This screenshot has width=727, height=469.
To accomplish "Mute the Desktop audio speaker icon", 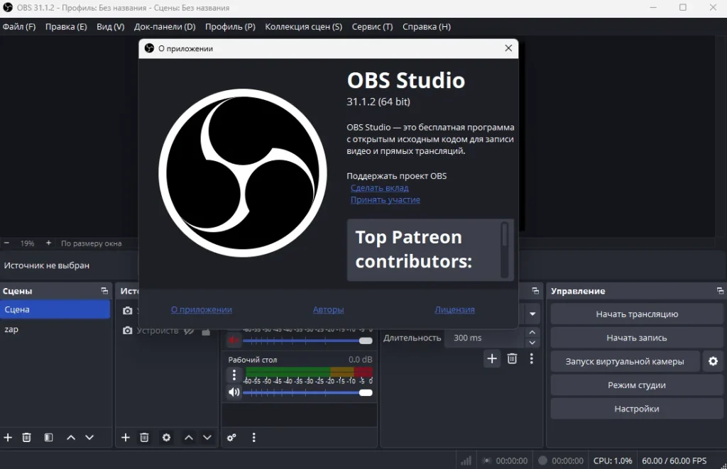I will pyautogui.click(x=234, y=392).
